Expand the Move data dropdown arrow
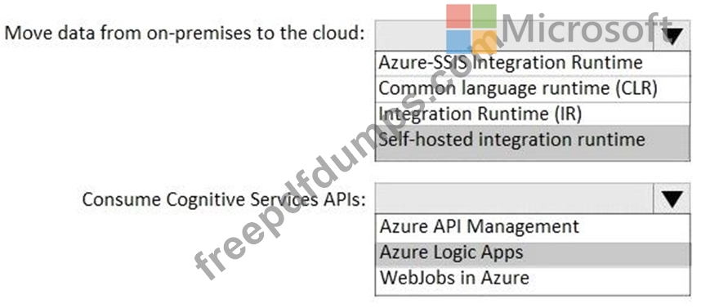This screenshot has height=308, width=701. coord(672,36)
